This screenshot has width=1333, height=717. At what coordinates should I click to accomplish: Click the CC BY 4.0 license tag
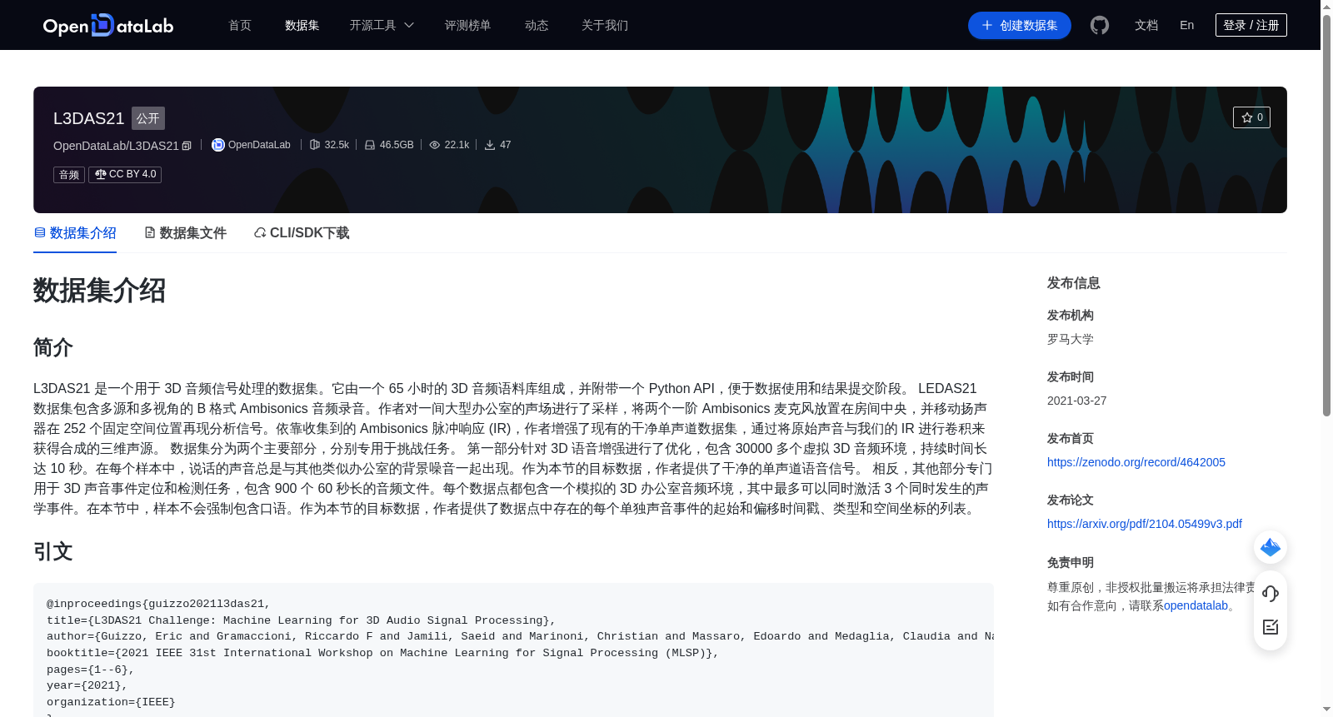click(125, 174)
